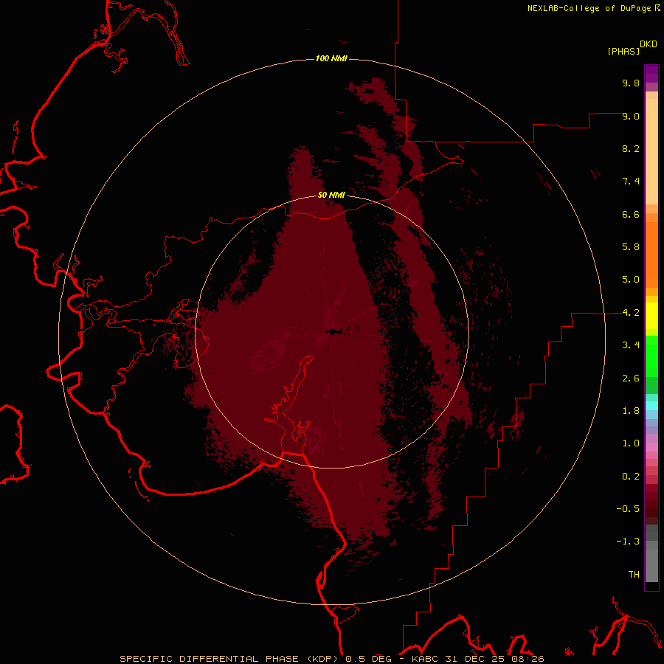The width and height of the screenshot is (664, 664).
Task: Click the 9.0 legend value
Action: (x=631, y=116)
